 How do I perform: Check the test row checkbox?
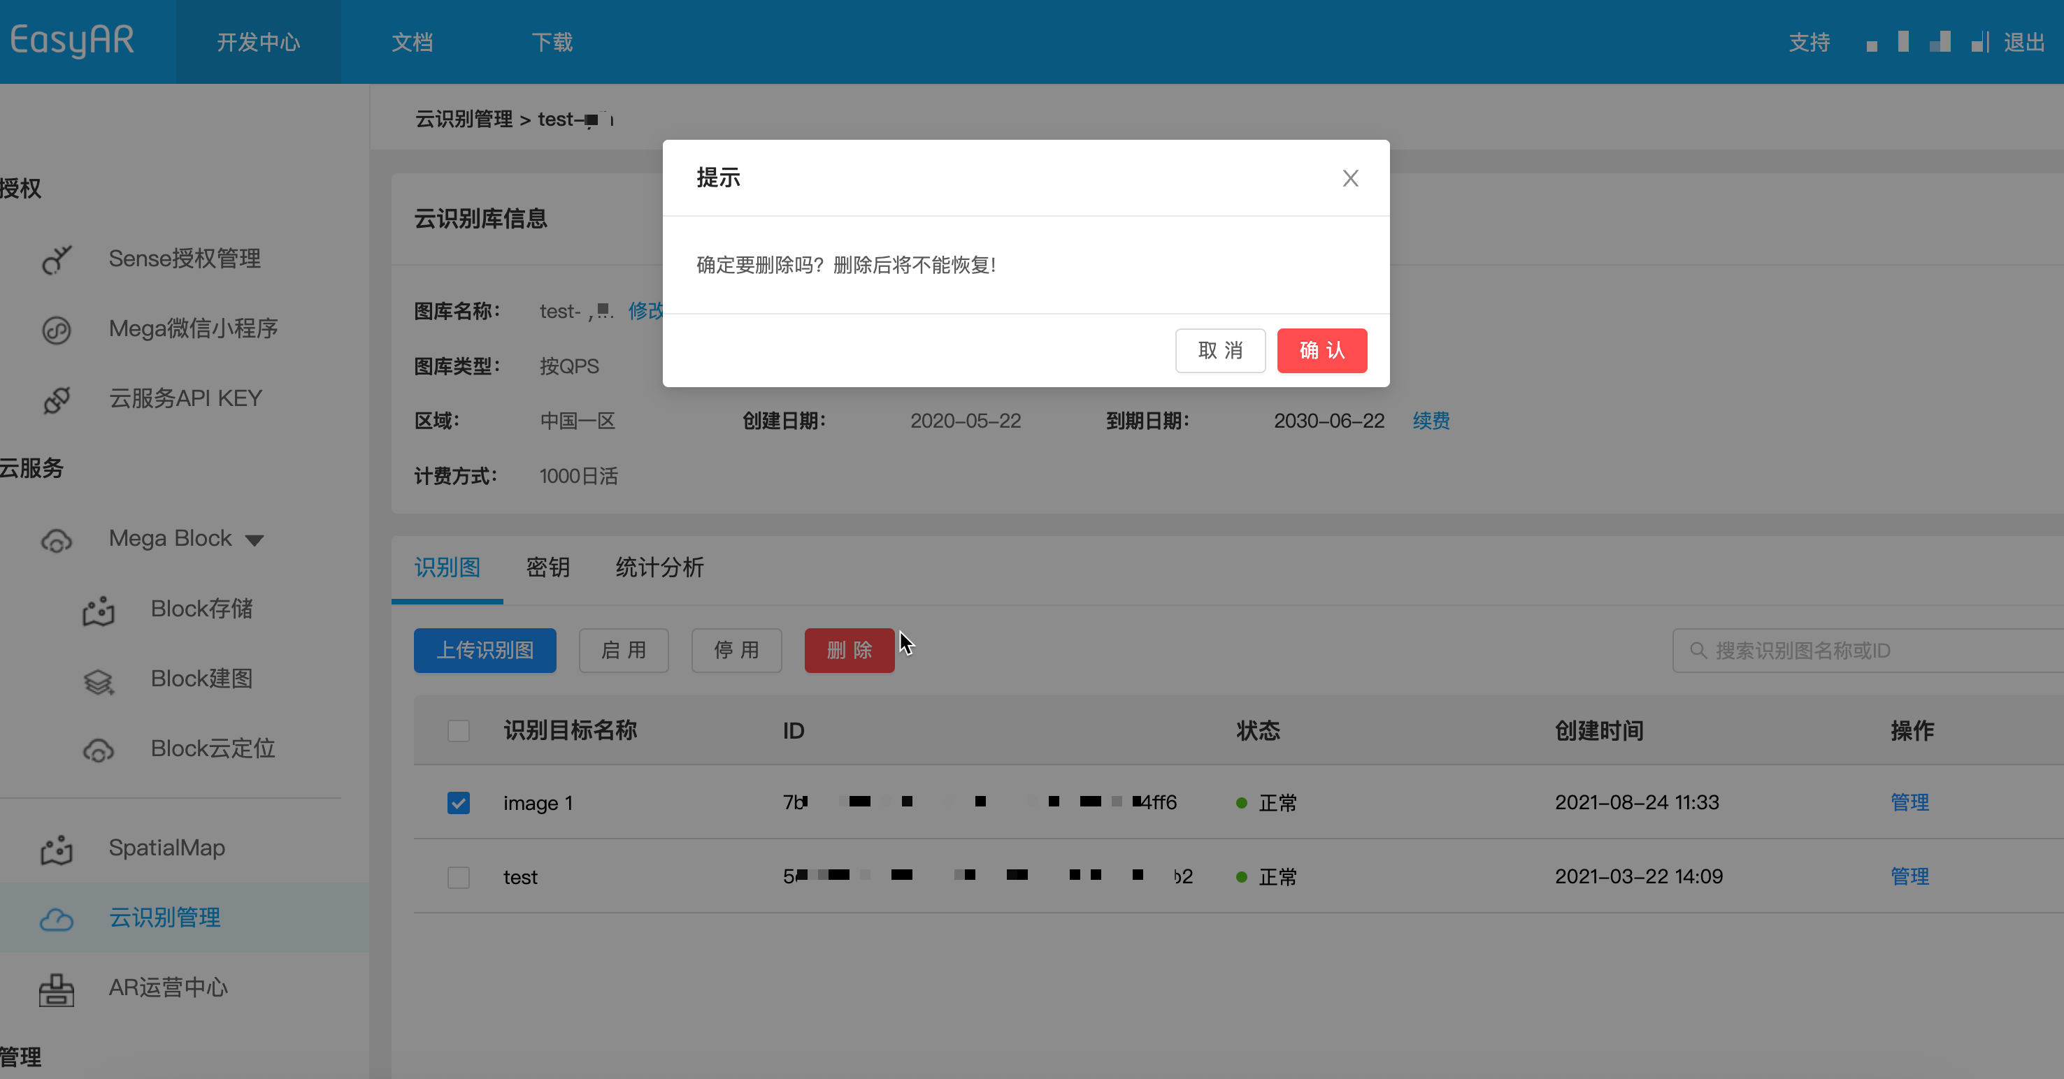458,877
